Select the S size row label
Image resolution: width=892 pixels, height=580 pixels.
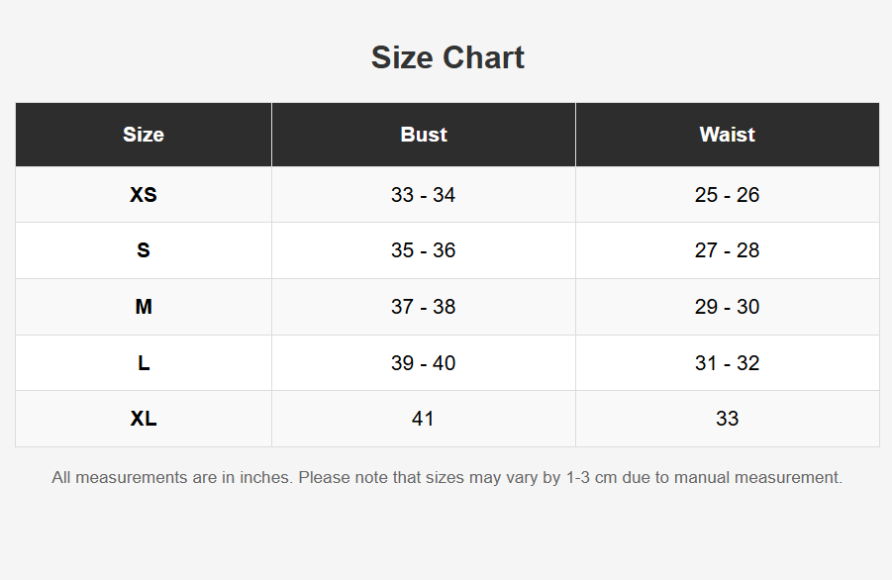pos(144,250)
